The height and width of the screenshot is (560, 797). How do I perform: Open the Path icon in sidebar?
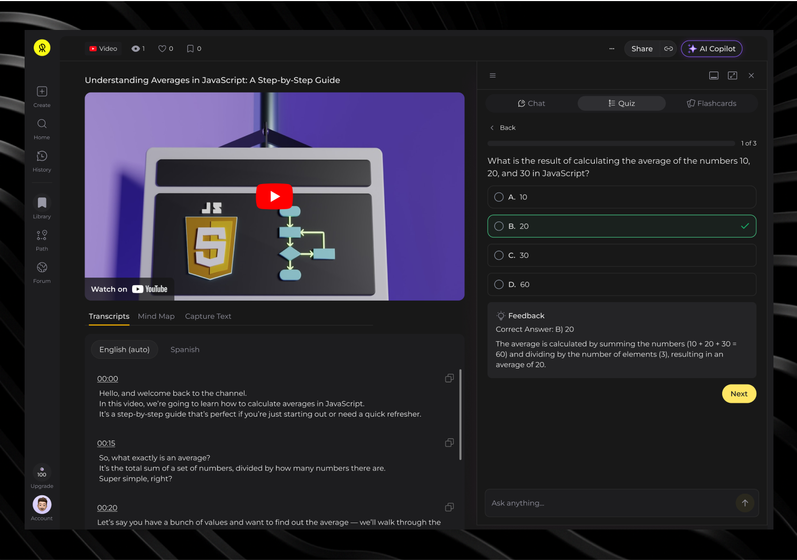pyautogui.click(x=42, y=235)
